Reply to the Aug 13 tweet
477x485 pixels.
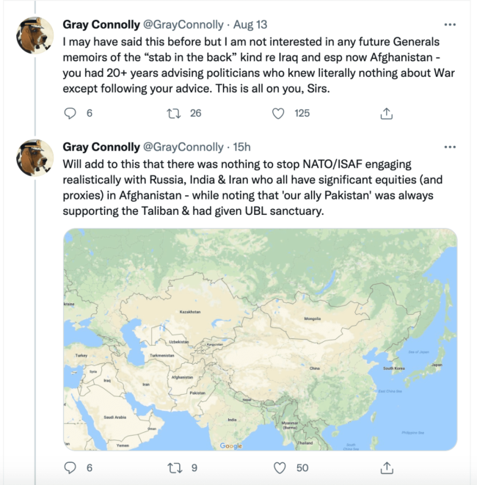(x=70, y=113)
